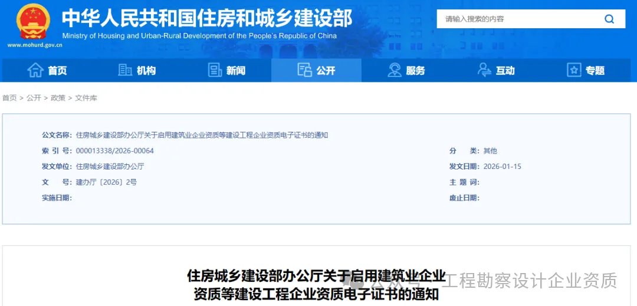The width and height of the screenshot is (637, 306).
Task: Click the star icon beside 专题
Action: [x=574, y=70]
